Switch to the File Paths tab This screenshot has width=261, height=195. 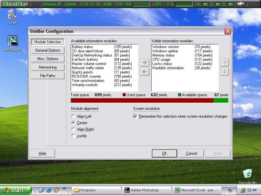(48, 76)
